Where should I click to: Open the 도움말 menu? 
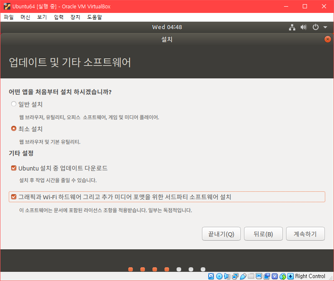(95, 17)
